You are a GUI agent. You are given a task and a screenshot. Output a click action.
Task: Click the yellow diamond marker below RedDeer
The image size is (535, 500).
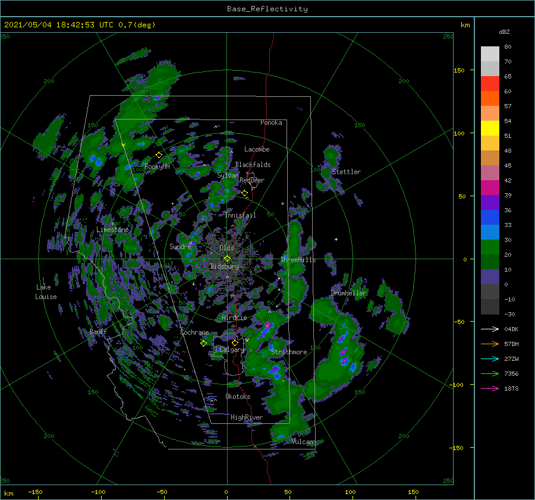(245, 193)
